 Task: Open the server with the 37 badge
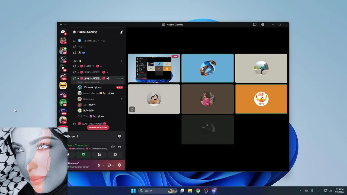pyautogui.click(x=63, y=94)
